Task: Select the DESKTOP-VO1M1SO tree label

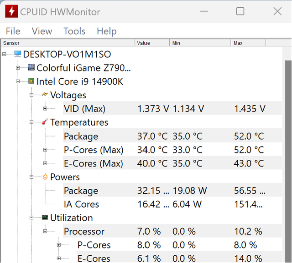Action: click(x=67, y=54)
